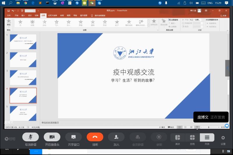Open 共享窗口 share window button
233x155 pixels.
pyautogui.click(x=73, y=137)
